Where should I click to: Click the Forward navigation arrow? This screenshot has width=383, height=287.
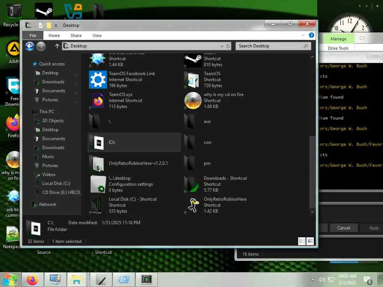pos(41,46)
